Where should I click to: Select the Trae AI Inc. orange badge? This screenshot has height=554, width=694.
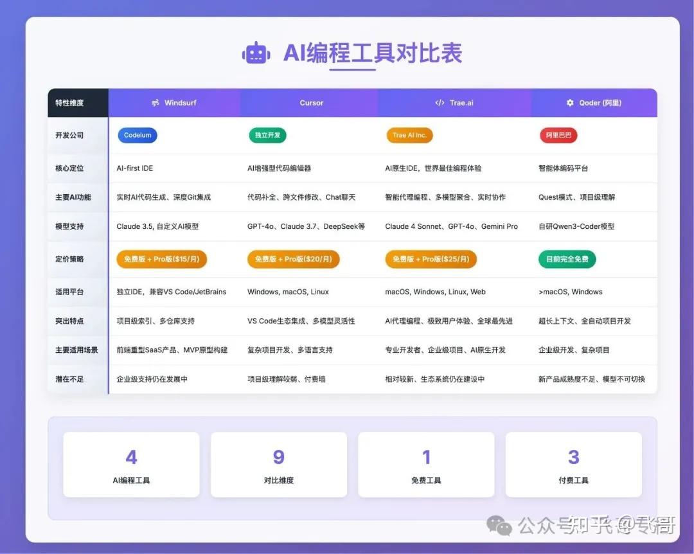[x=409, y=135]
